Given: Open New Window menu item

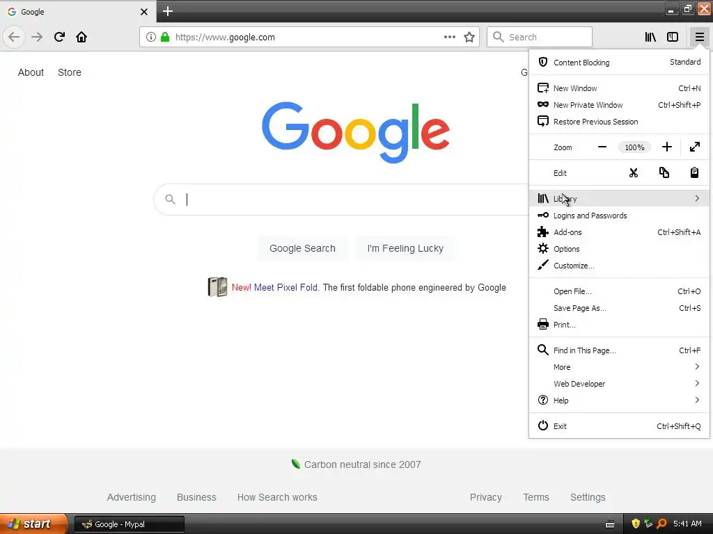Looking at the screenshot, I should click(619, 88).
